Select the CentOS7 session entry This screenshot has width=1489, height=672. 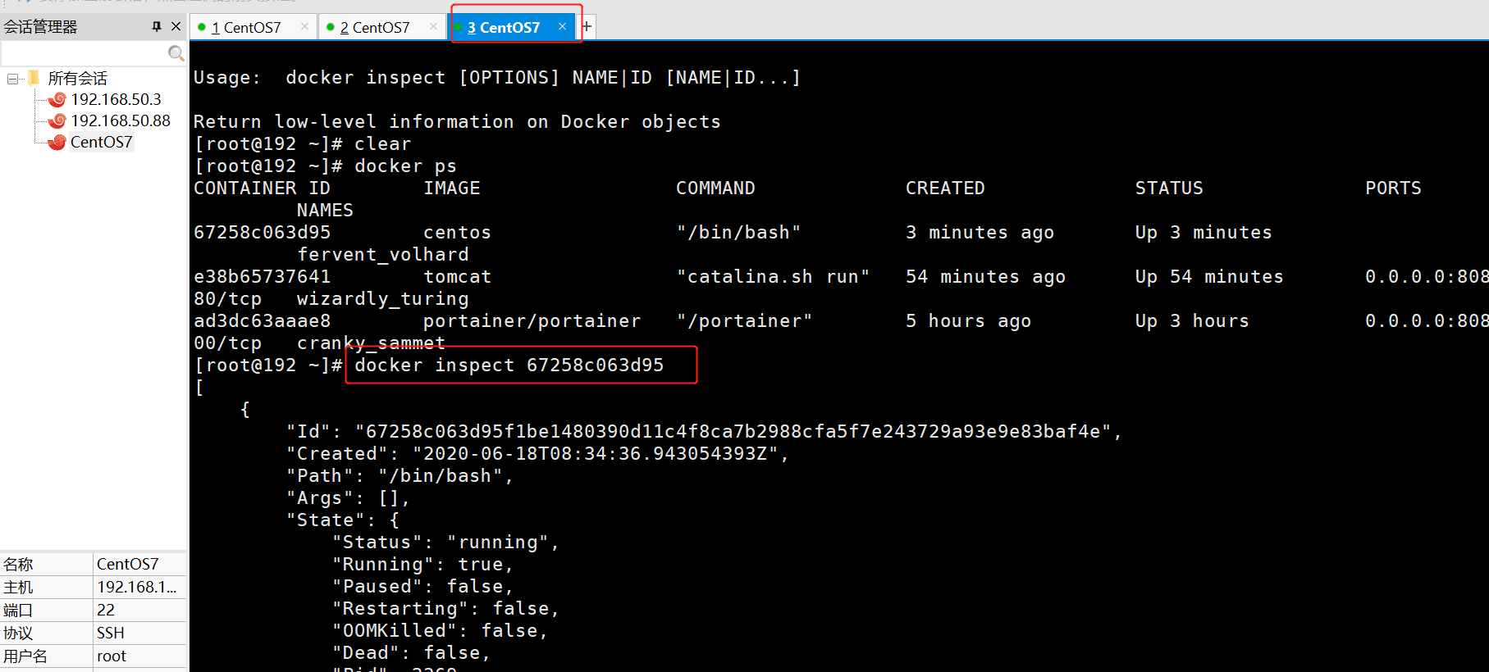101,142
